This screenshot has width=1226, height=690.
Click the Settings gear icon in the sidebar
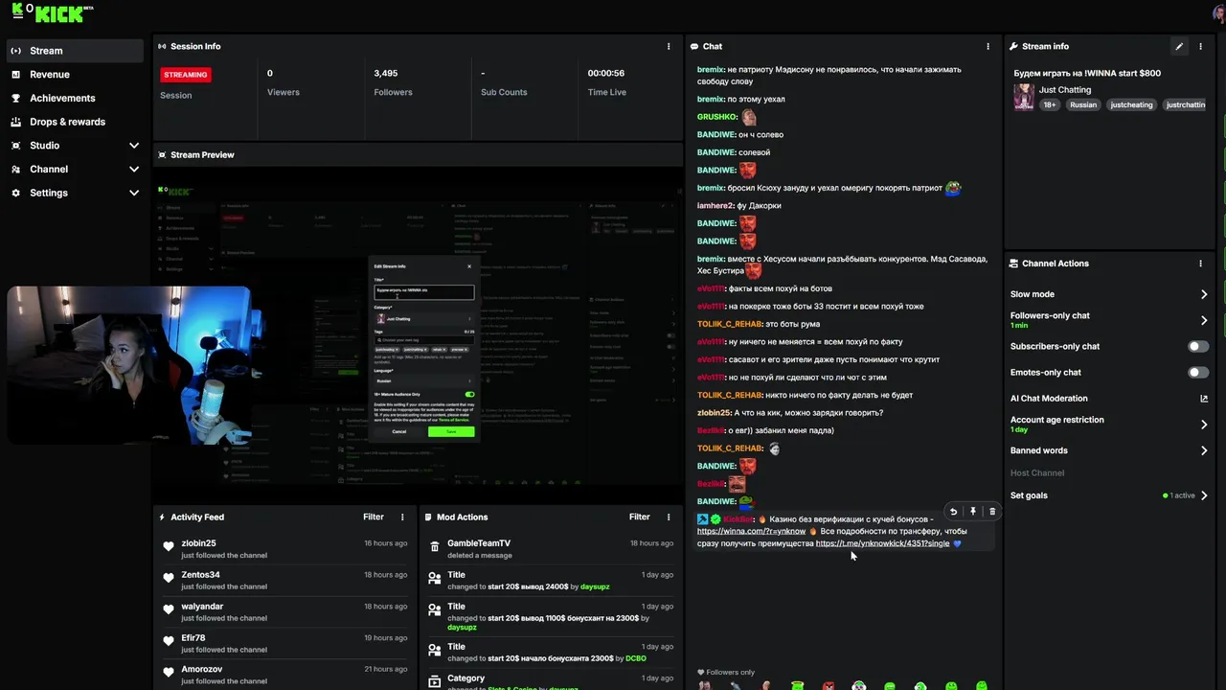pyautogui.click(x=15, y=193)
